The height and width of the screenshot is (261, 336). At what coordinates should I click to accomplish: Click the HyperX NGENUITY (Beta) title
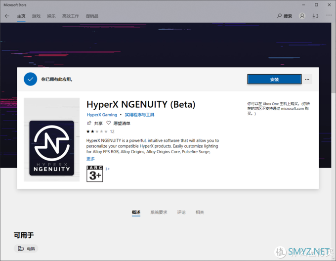[141, 105]
